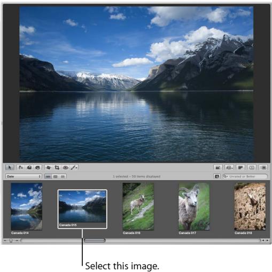Switch browser to Filmstrip view
The image size is (272, 272).
[48, 176]
